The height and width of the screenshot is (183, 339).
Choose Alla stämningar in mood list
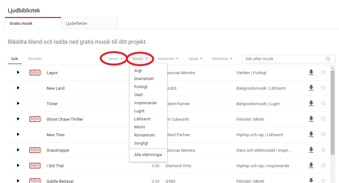(x=148, y=155)
